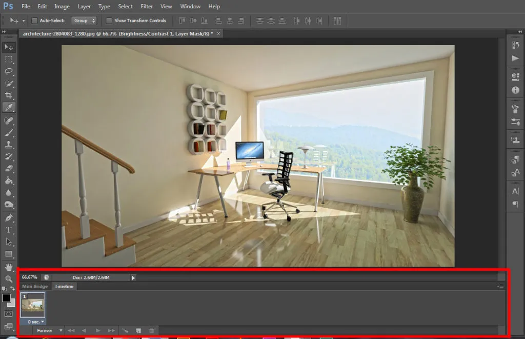Switch to the Mini Bridge tab
This screenshot has height=339, width=525.
click(35, 286)
